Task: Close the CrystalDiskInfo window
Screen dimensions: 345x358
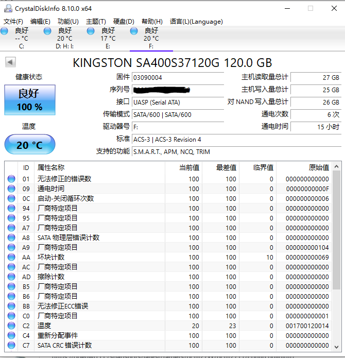Action: pos(334,8)
